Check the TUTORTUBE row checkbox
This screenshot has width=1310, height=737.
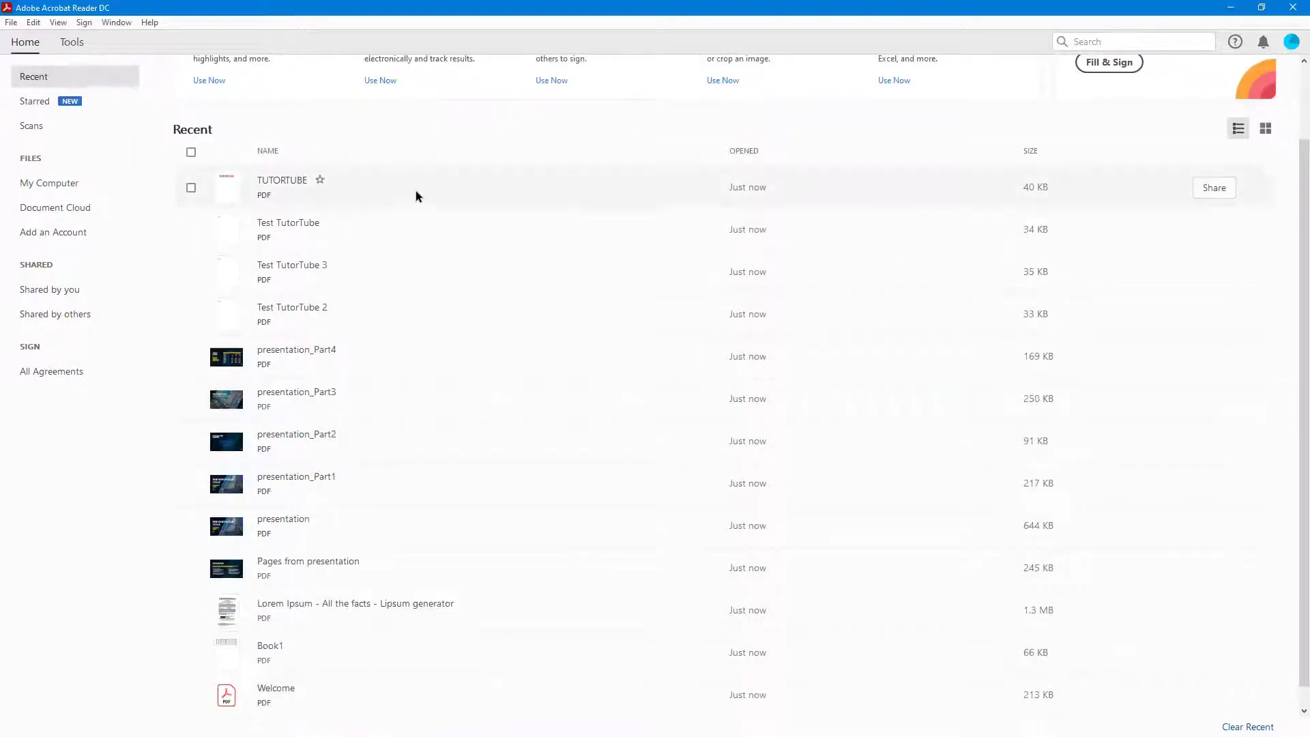tap(191, 188)
